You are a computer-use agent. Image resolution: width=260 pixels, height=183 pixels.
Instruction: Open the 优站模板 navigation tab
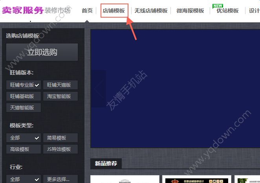[x=227, y=11]
